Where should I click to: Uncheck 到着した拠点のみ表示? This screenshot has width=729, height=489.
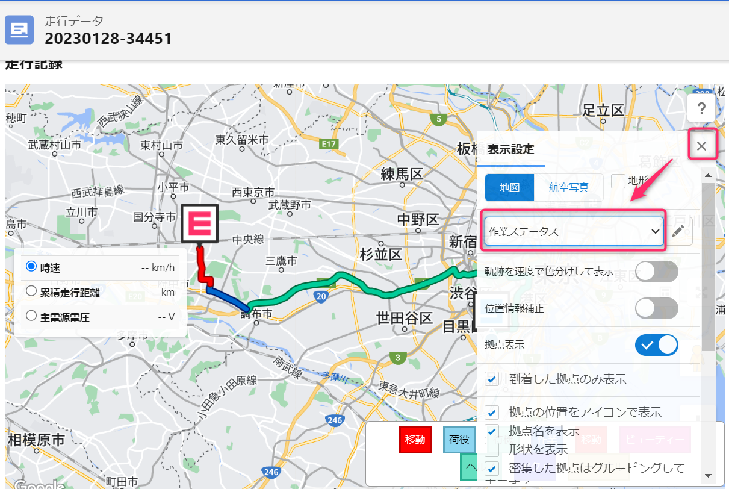[492, 379]
